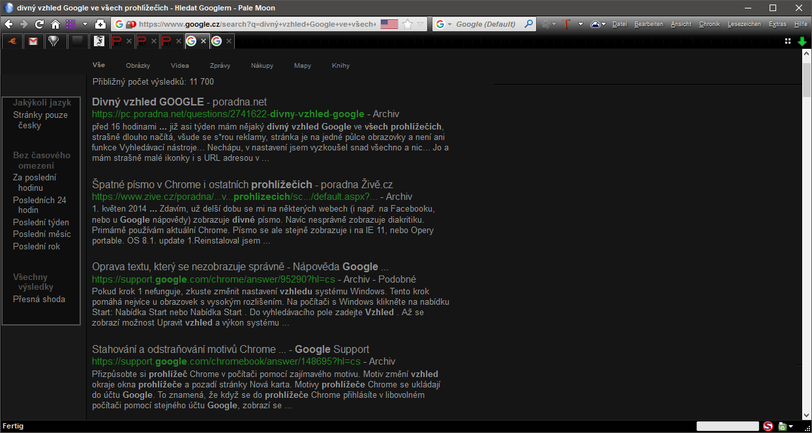812x433 pixels.
Task: Go back with the back arrow button
Action: pyautogui.click(x=8, y=24)
